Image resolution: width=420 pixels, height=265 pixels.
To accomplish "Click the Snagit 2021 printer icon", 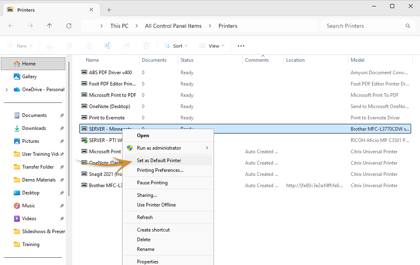I will [x=84, y=174].
